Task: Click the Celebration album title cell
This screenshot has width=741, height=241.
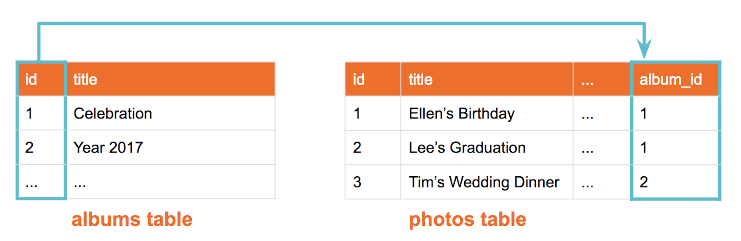Action: coord(170,113)
